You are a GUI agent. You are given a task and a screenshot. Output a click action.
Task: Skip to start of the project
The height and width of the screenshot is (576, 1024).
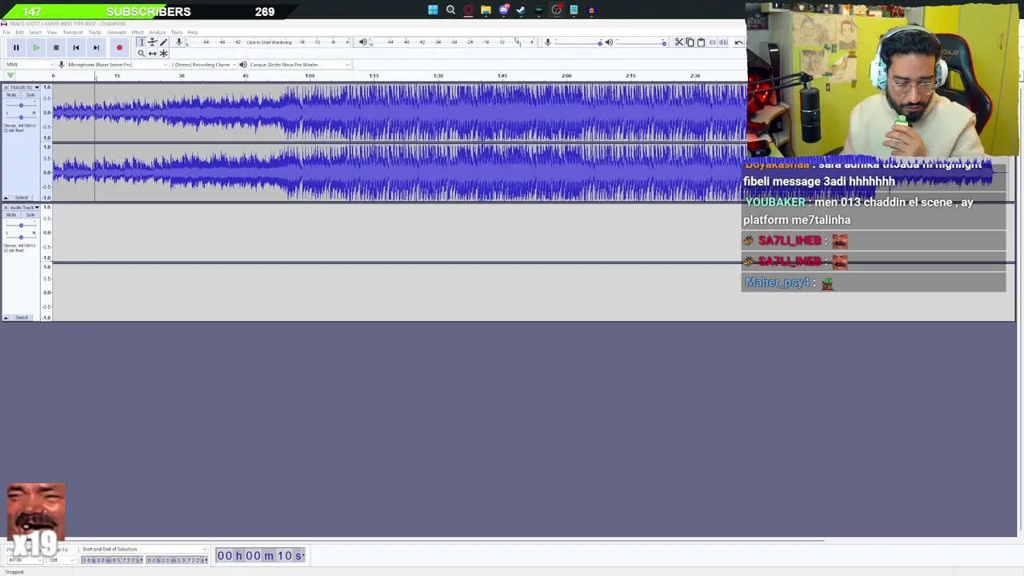click(x=76, y=47)
